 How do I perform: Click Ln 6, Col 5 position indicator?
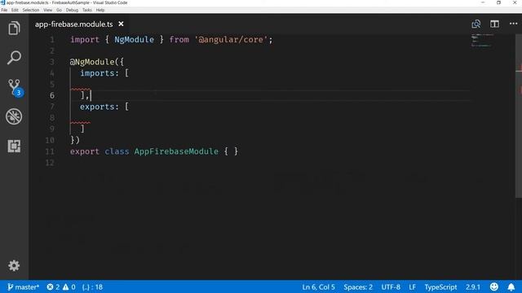click(318, 287)
